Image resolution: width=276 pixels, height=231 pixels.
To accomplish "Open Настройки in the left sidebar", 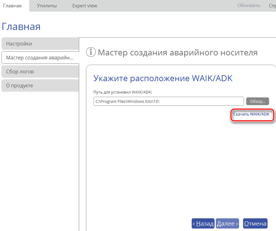I will 40,44.
